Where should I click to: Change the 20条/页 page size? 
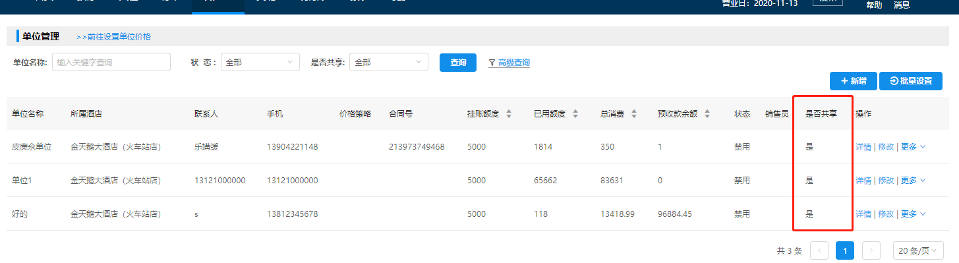pos(918,250)
